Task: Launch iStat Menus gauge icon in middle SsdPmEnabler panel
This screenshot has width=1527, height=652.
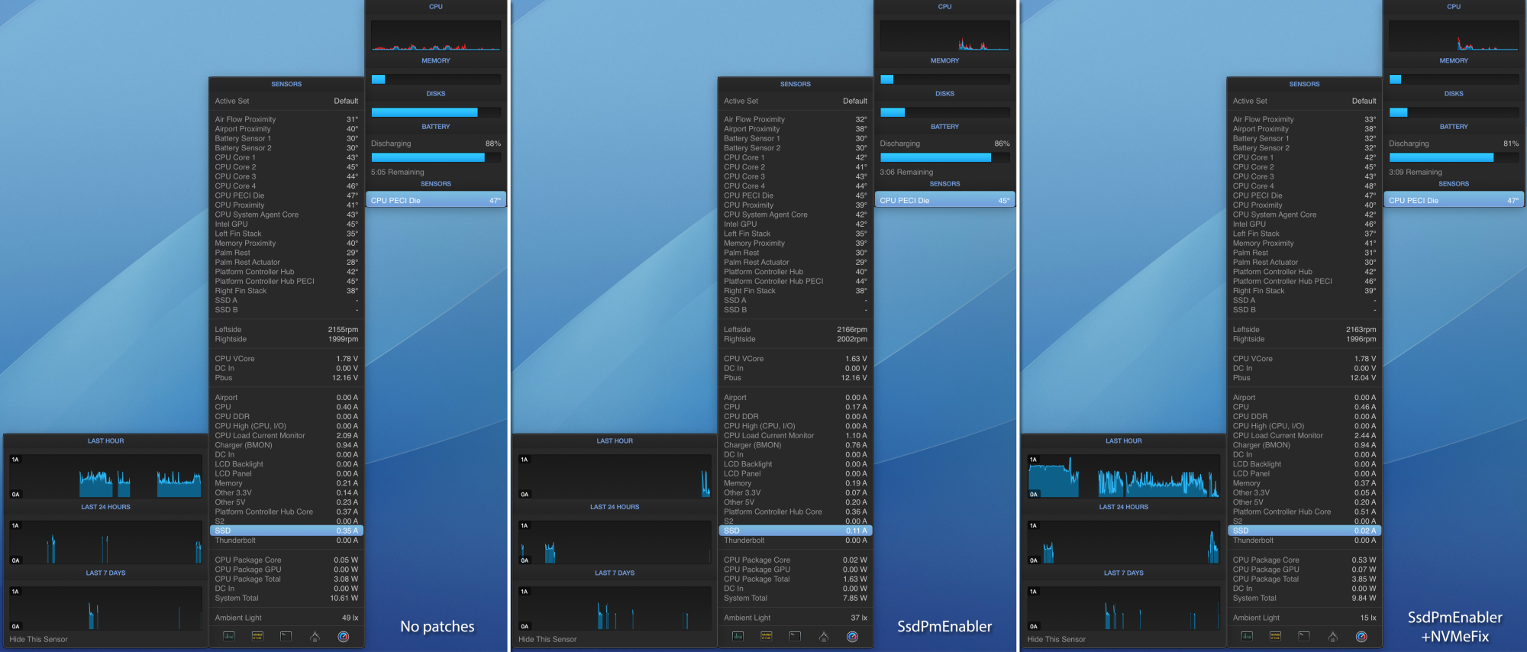Action: point(853,636)
